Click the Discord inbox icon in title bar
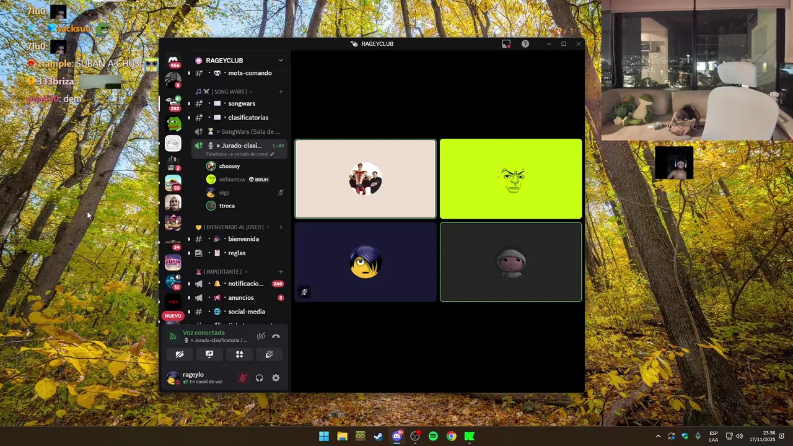This screenshot has height=446, width=793. click(x=506, y=44)
